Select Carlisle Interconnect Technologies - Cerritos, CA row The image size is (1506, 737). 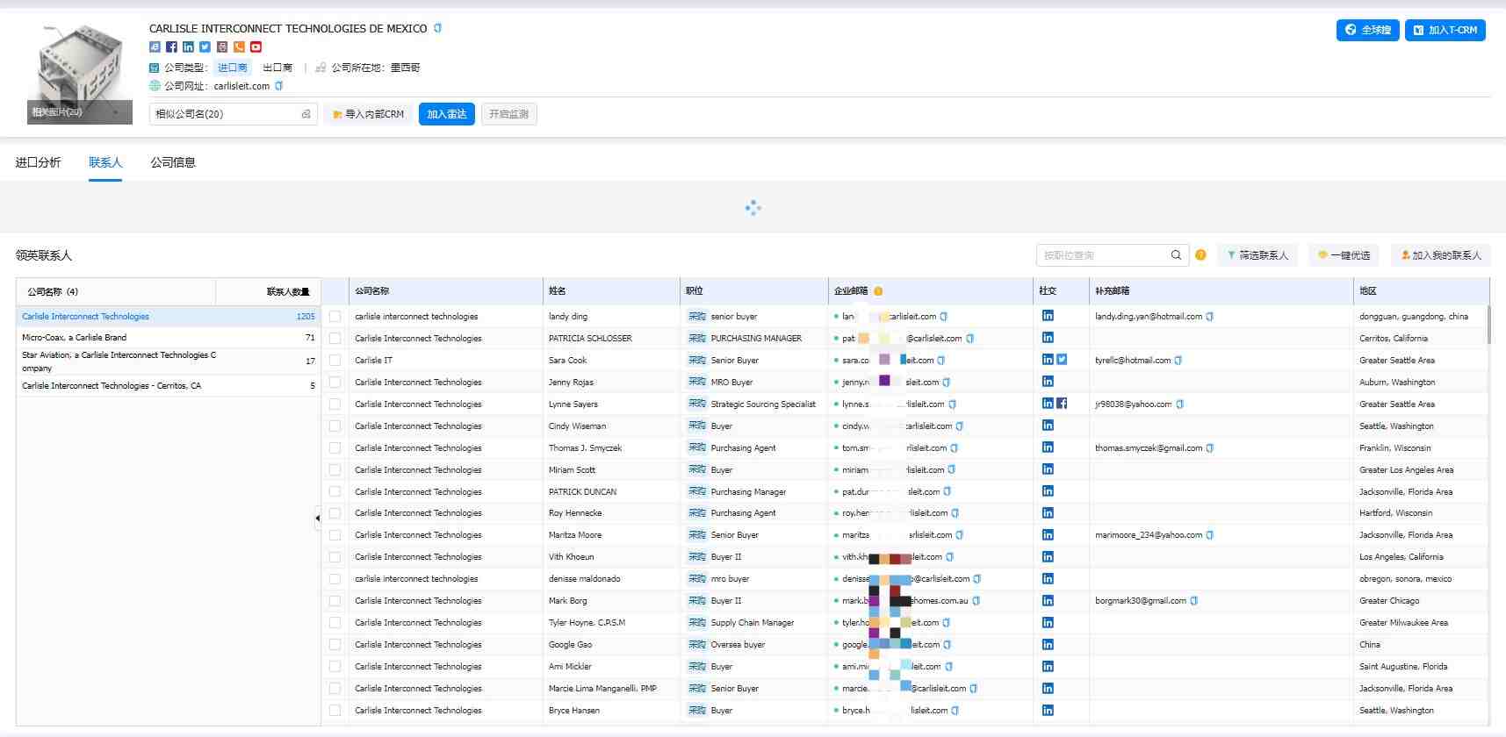[169, 386]
